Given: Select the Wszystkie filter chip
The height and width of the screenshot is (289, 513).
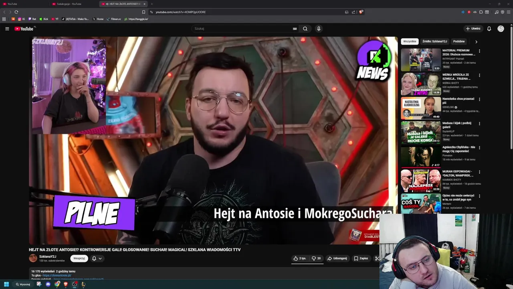Looking at the screenshot, I should coord(410,41).
